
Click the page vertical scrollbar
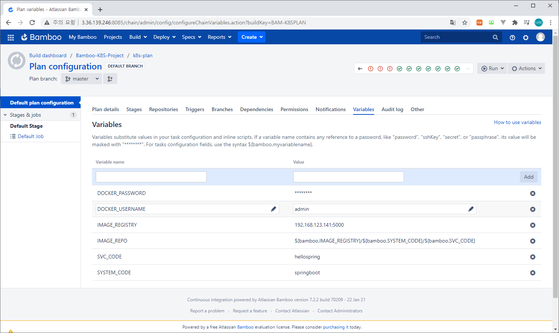[x=555, y=166]
